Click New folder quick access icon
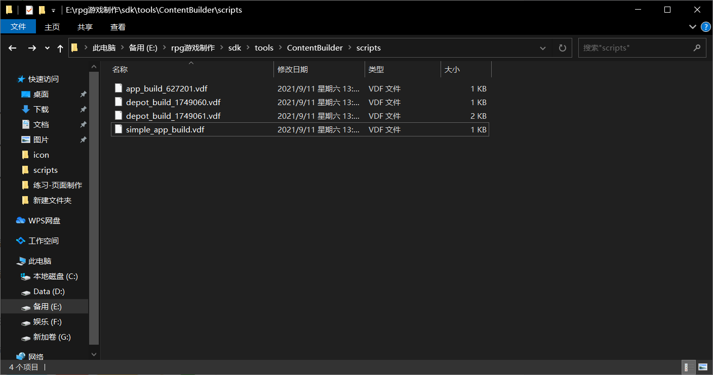Screen dimensions: 713x375 [42, 10]
